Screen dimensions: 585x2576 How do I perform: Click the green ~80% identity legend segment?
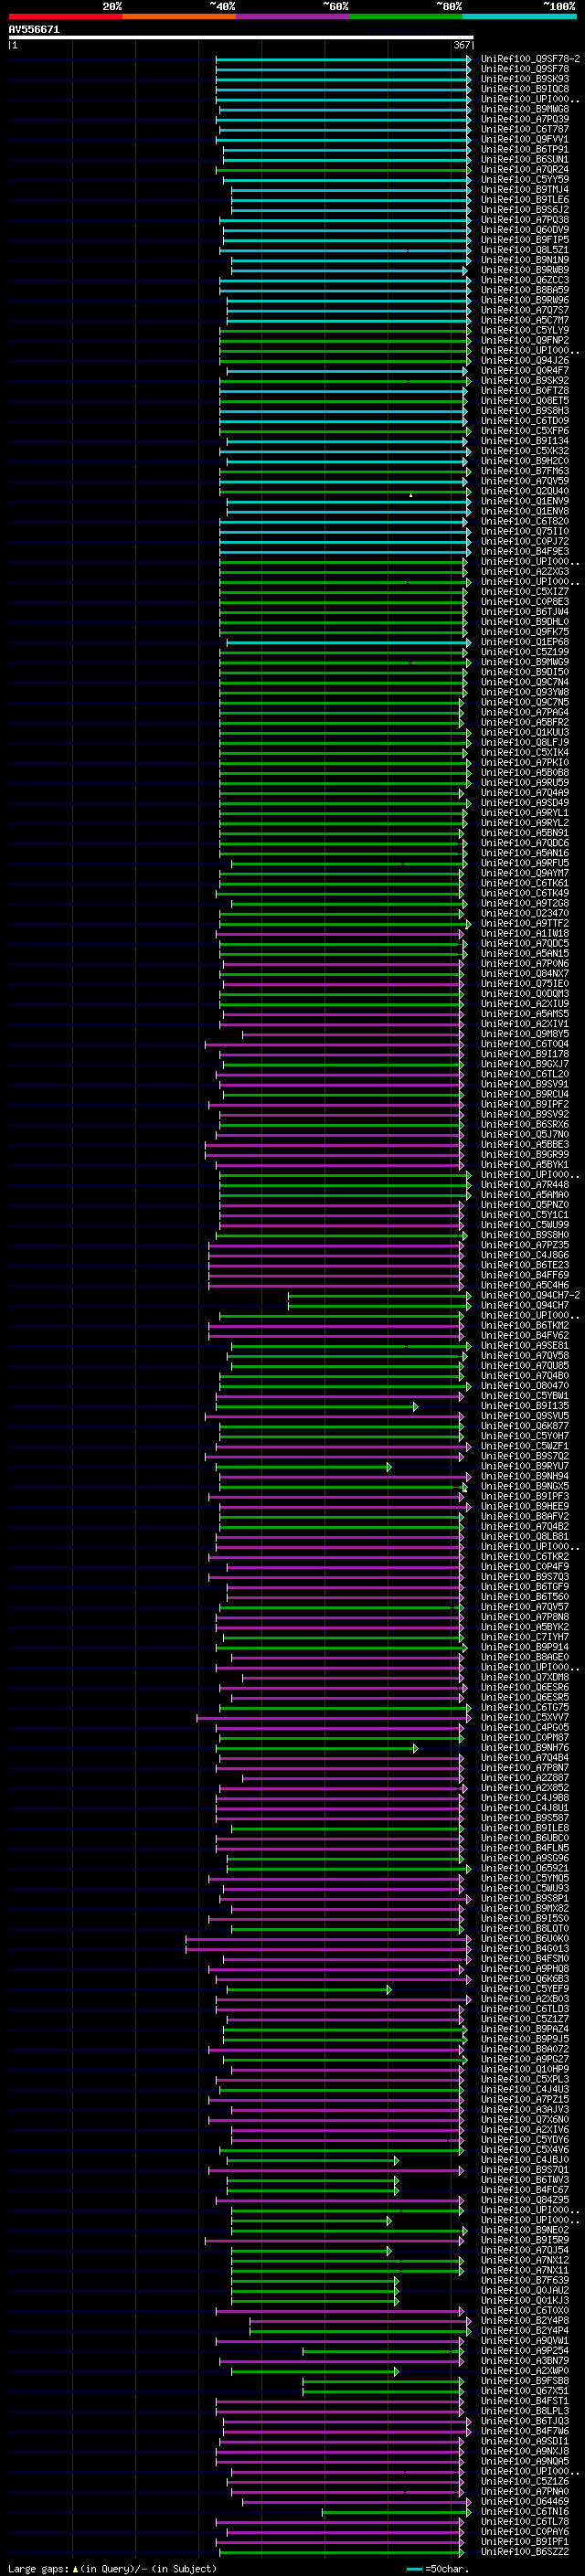[406, 16]
